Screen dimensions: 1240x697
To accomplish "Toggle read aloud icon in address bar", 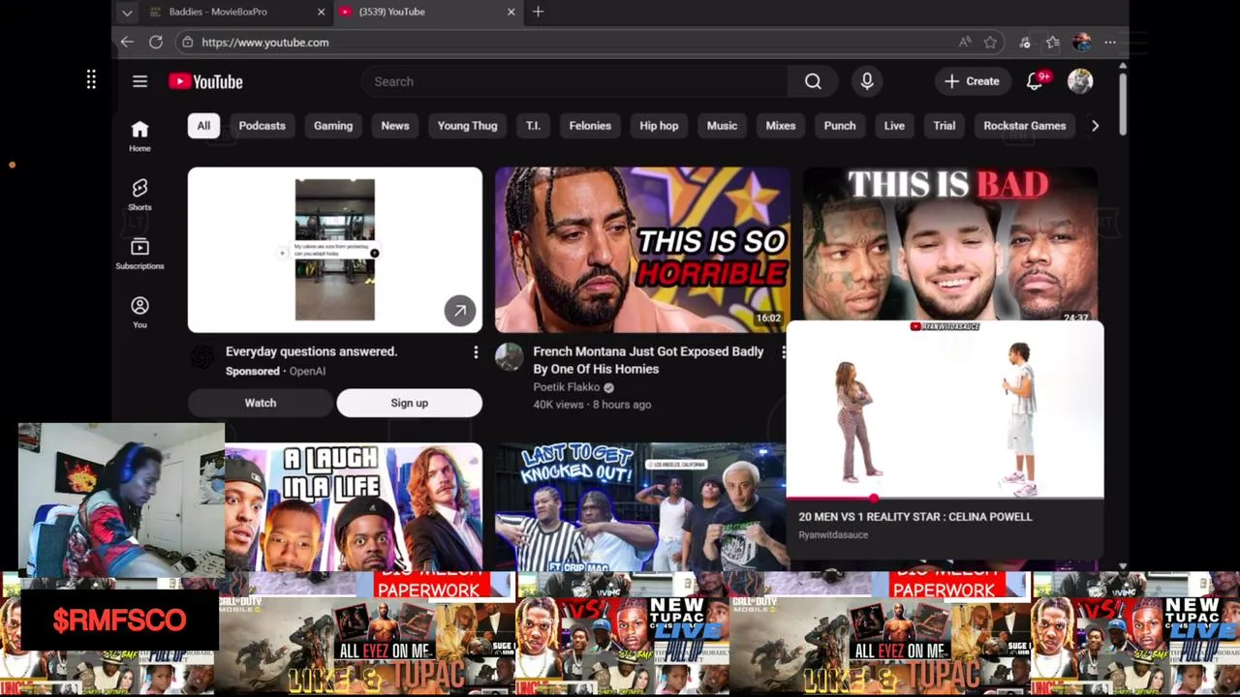I will coord(965,42).
